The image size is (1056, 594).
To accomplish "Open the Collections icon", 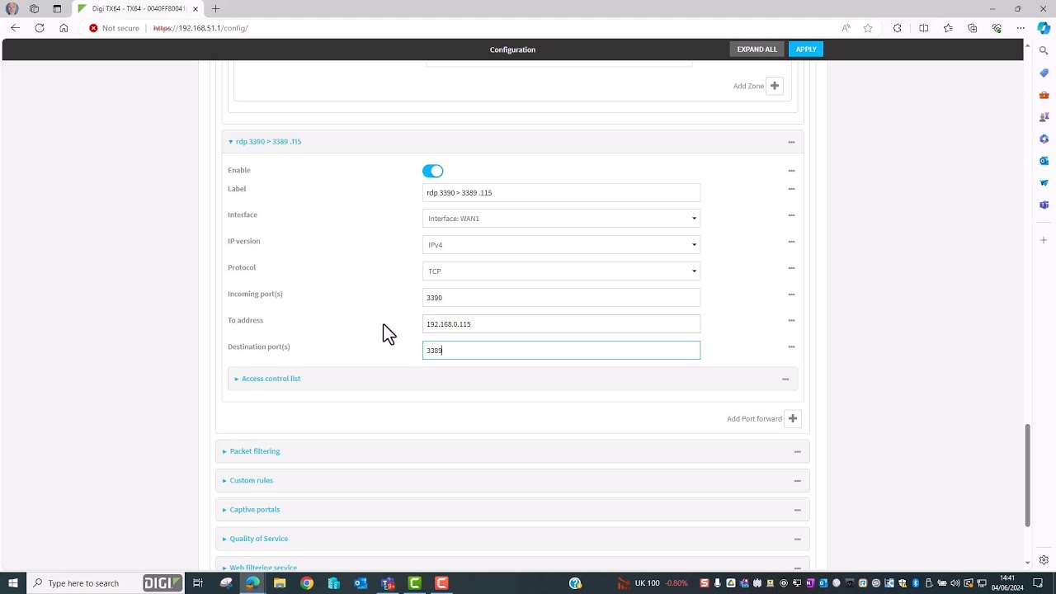I will coord(973,28).
